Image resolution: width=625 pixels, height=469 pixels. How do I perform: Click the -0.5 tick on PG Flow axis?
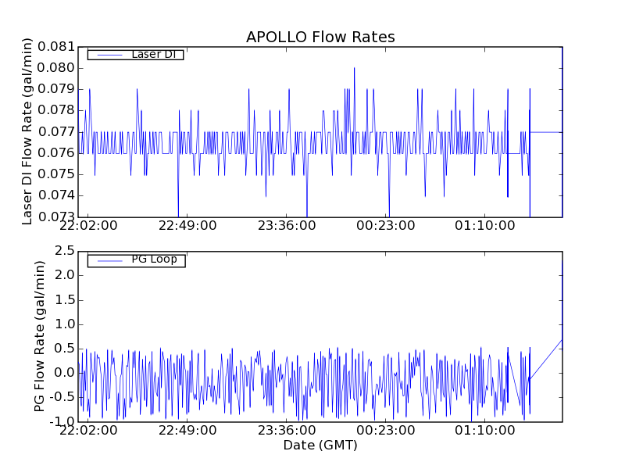62,397
